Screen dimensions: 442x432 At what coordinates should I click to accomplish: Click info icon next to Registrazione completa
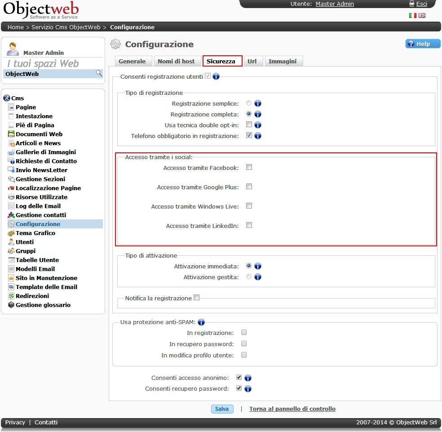(x=258, y=114)
